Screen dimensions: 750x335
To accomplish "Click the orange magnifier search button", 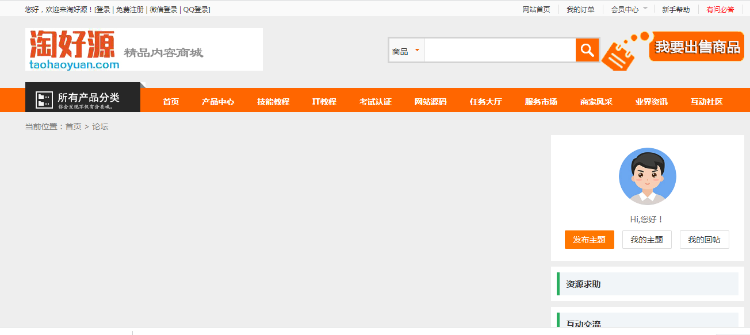I will [587, 50].
